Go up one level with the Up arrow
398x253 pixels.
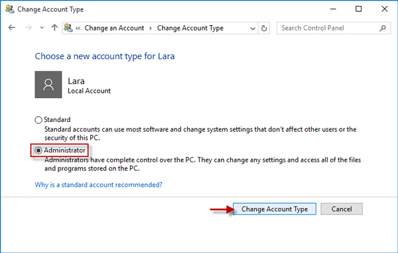point(54,28)
